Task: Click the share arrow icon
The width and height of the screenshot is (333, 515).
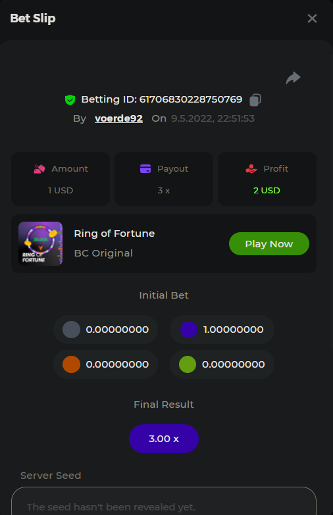Action: (x=293, y=78)
